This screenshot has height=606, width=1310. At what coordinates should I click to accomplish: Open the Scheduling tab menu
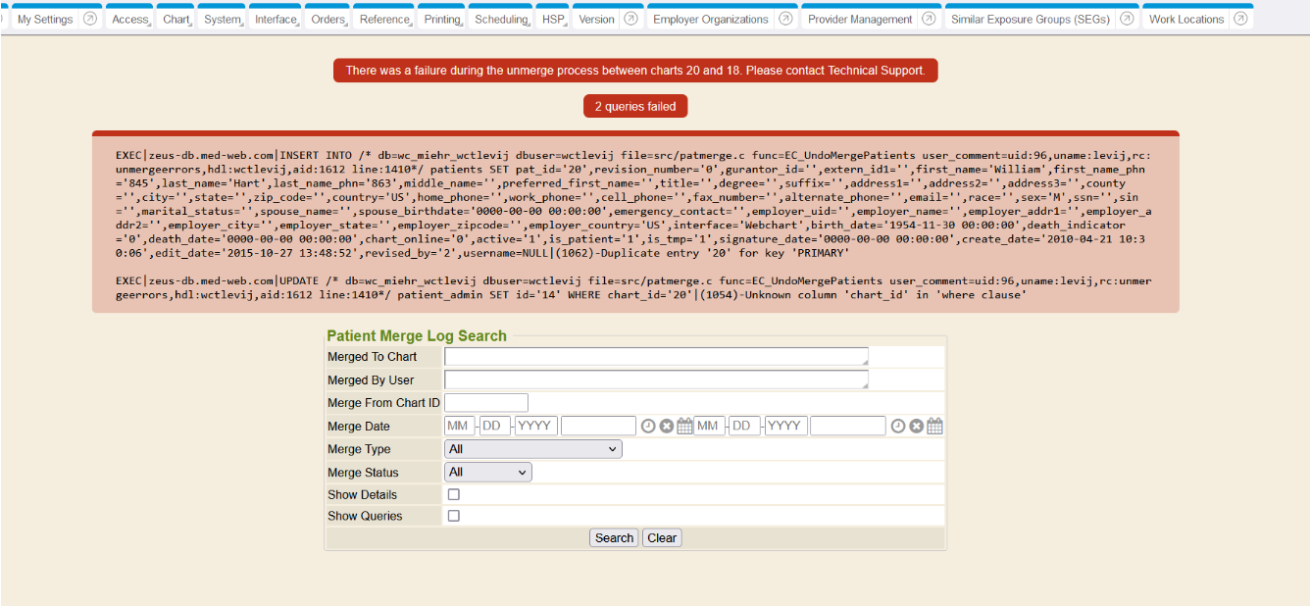(501, 20)
